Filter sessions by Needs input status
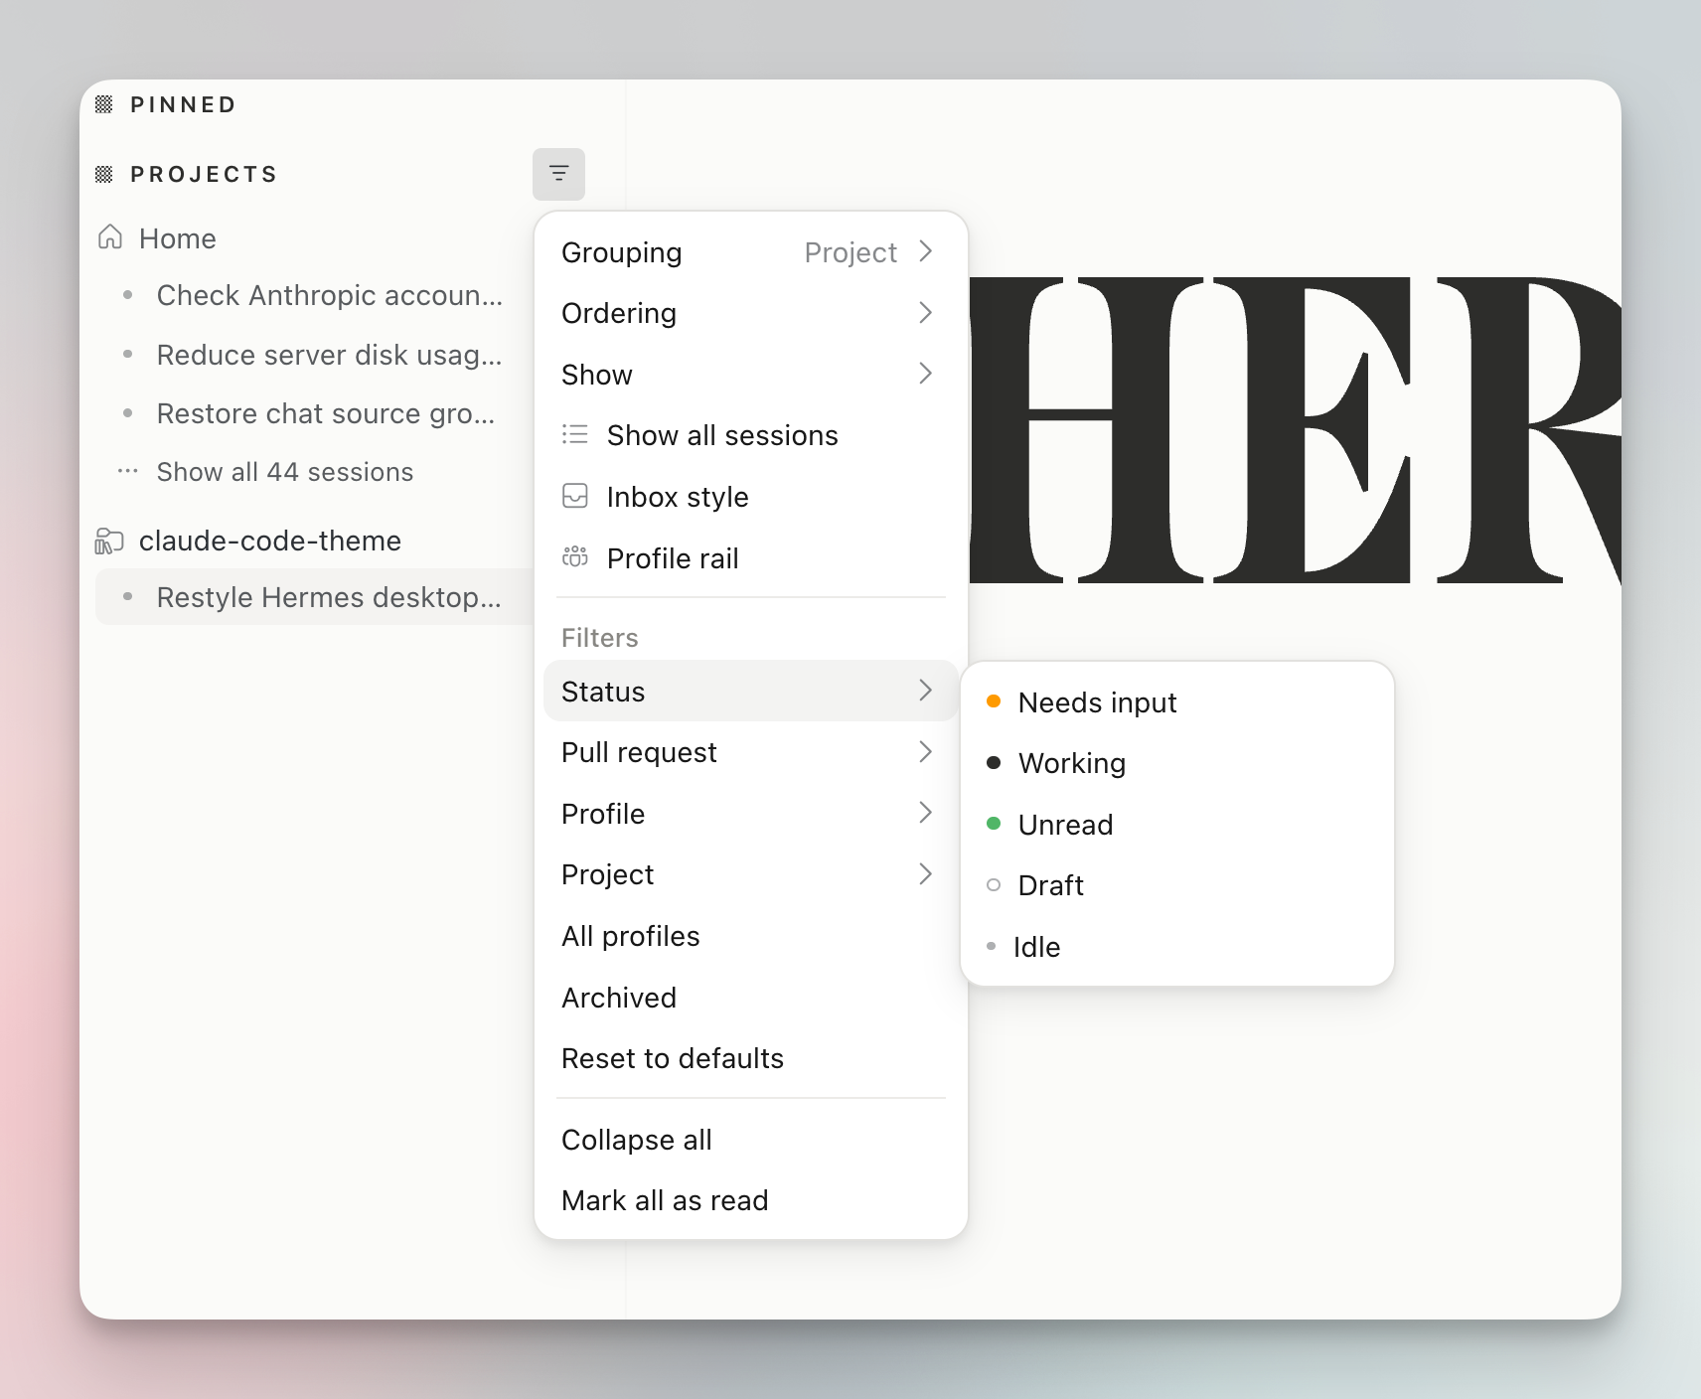The width and height of the screenshot is (1701, 1399). coord(1177,702)
